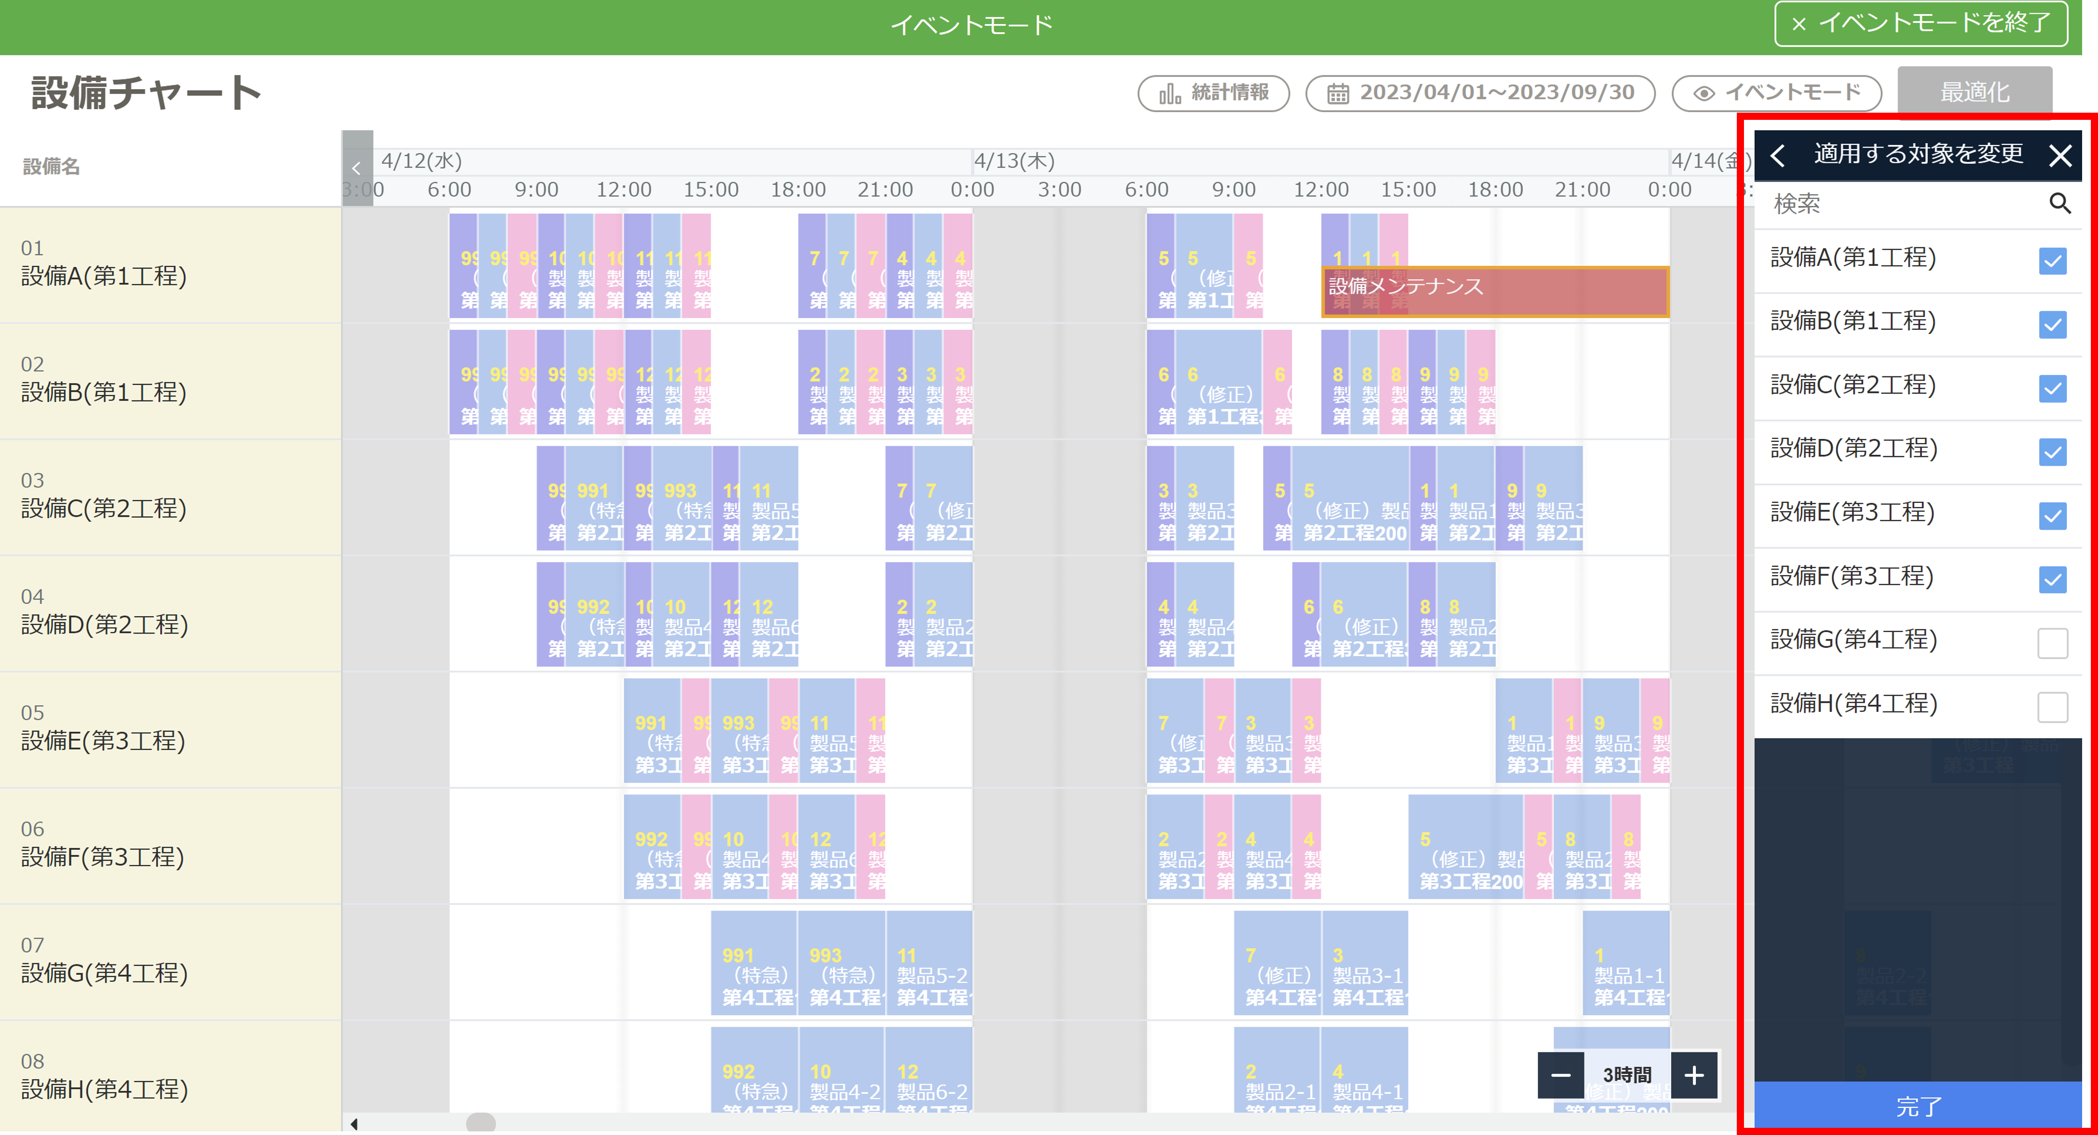Check 設備G(第4工程) checkbox
Image resolution: width=2098 pixels, height=1135 pixels.
click(x=2052, y=643)
